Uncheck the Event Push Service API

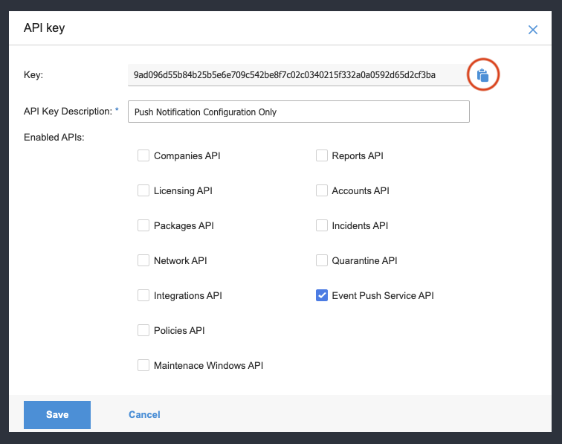(322, 296)
